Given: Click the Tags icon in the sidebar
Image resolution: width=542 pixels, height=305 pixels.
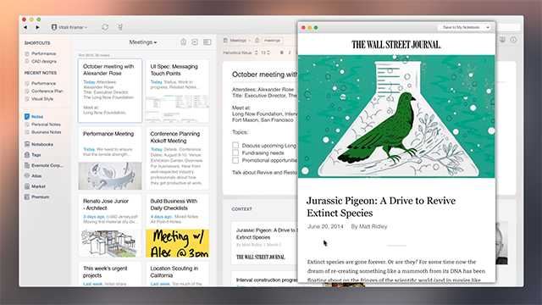Looking at the screenshot, I should 27,154.
